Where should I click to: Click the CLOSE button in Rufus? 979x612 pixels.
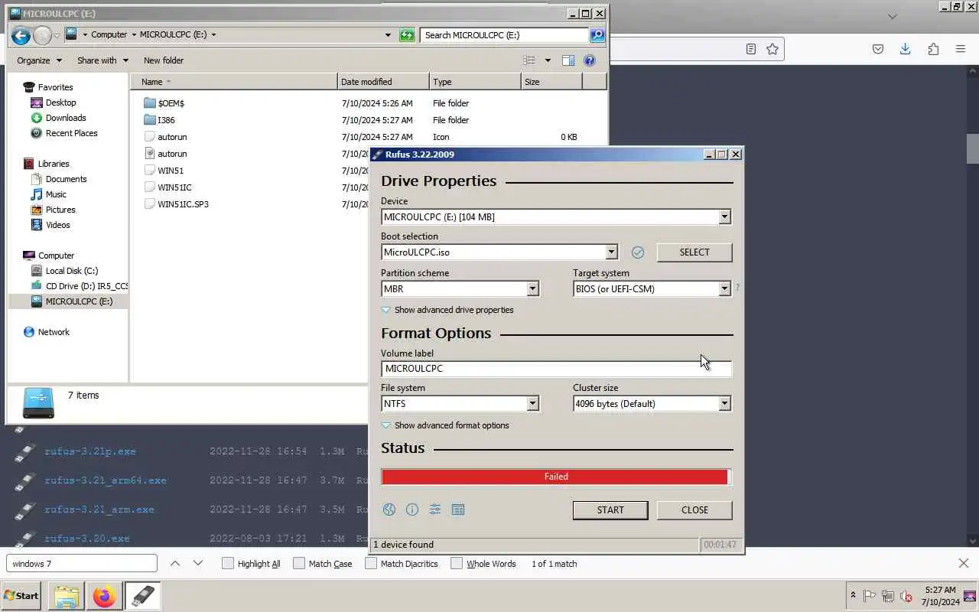click(694, 510)
